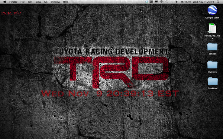This screenshot has height=139, width=223.
Task: Click the menu bar date and time
Action: coord(203,2)
